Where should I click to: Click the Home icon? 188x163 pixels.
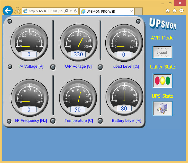(168, 11)
